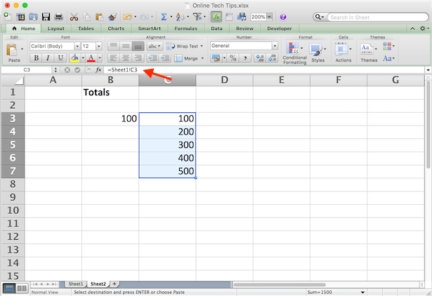Viewport: 432px width, 296px height.
Task: Toggle bold formatting
Action: point(36,58)
